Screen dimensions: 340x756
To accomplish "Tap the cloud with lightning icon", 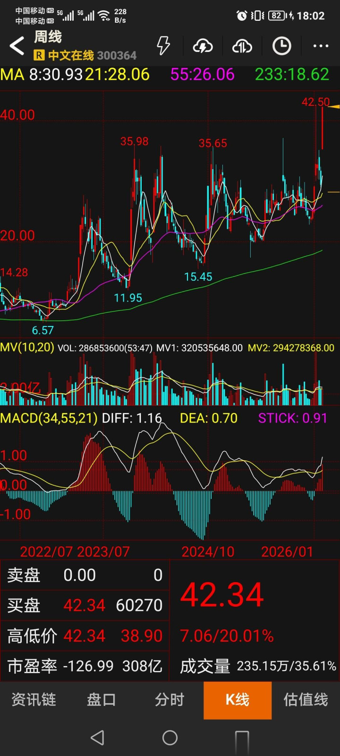I will (203, 46).
